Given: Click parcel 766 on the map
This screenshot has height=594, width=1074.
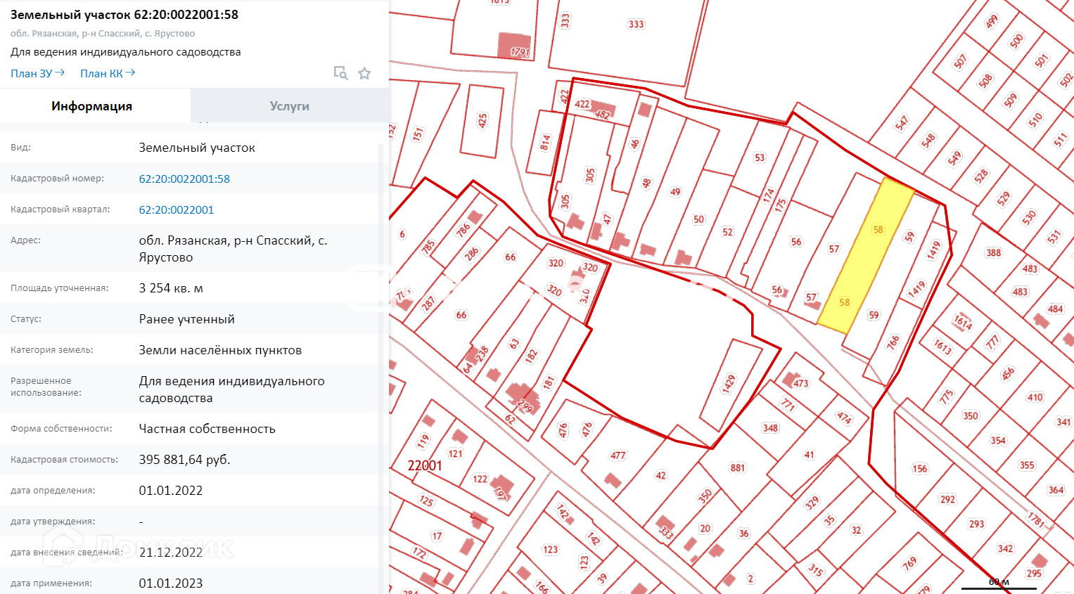Looking at the screenshot, I should point(893,342).
